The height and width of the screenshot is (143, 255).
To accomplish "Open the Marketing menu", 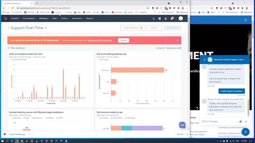I will tap(44, 19).
